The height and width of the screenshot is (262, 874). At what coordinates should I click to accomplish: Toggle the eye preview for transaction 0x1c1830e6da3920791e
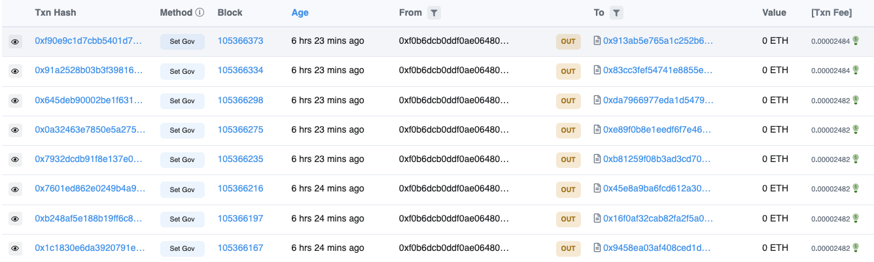(x=15, y=248)
